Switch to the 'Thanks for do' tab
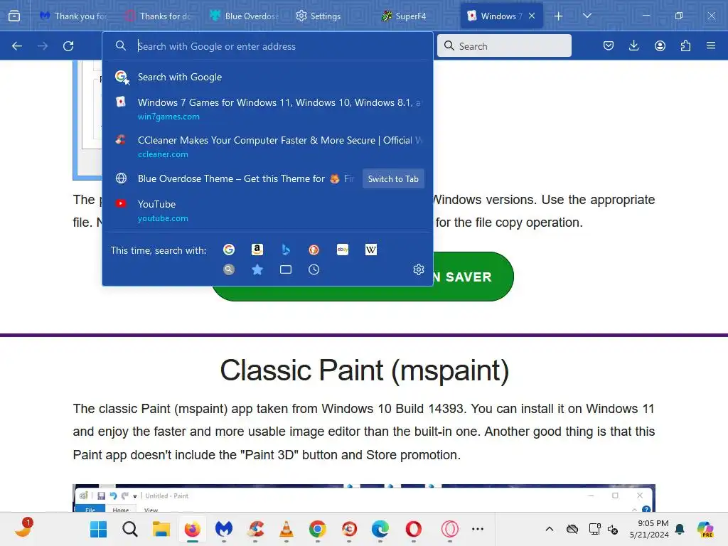This screenshot has height=546, width=728. (159, 16)
